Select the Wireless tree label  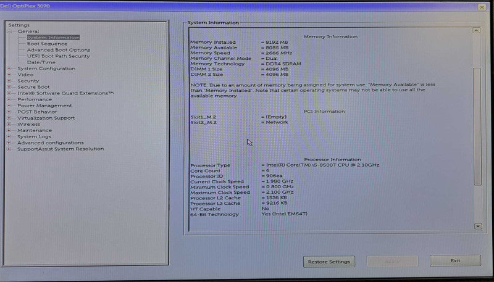pos(28,124)
